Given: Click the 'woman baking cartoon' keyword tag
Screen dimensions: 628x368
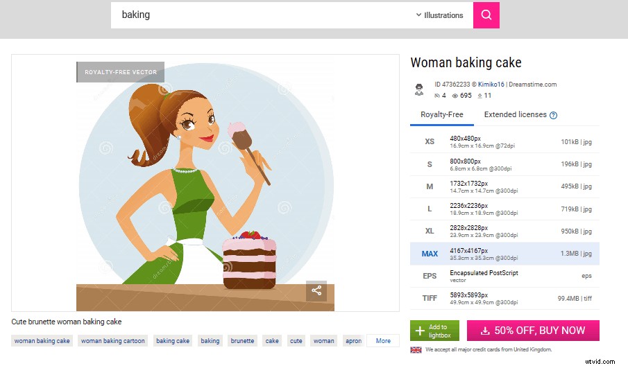Looking at the screenshot, I should point(112,341).
